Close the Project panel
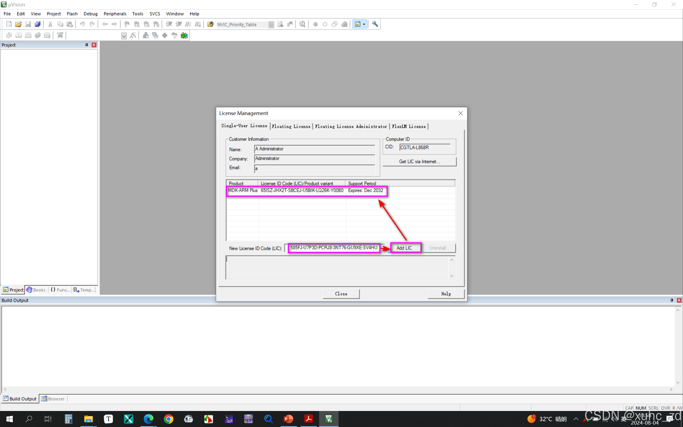The width and height of the screenshot is (683, 427). point(94,45)
